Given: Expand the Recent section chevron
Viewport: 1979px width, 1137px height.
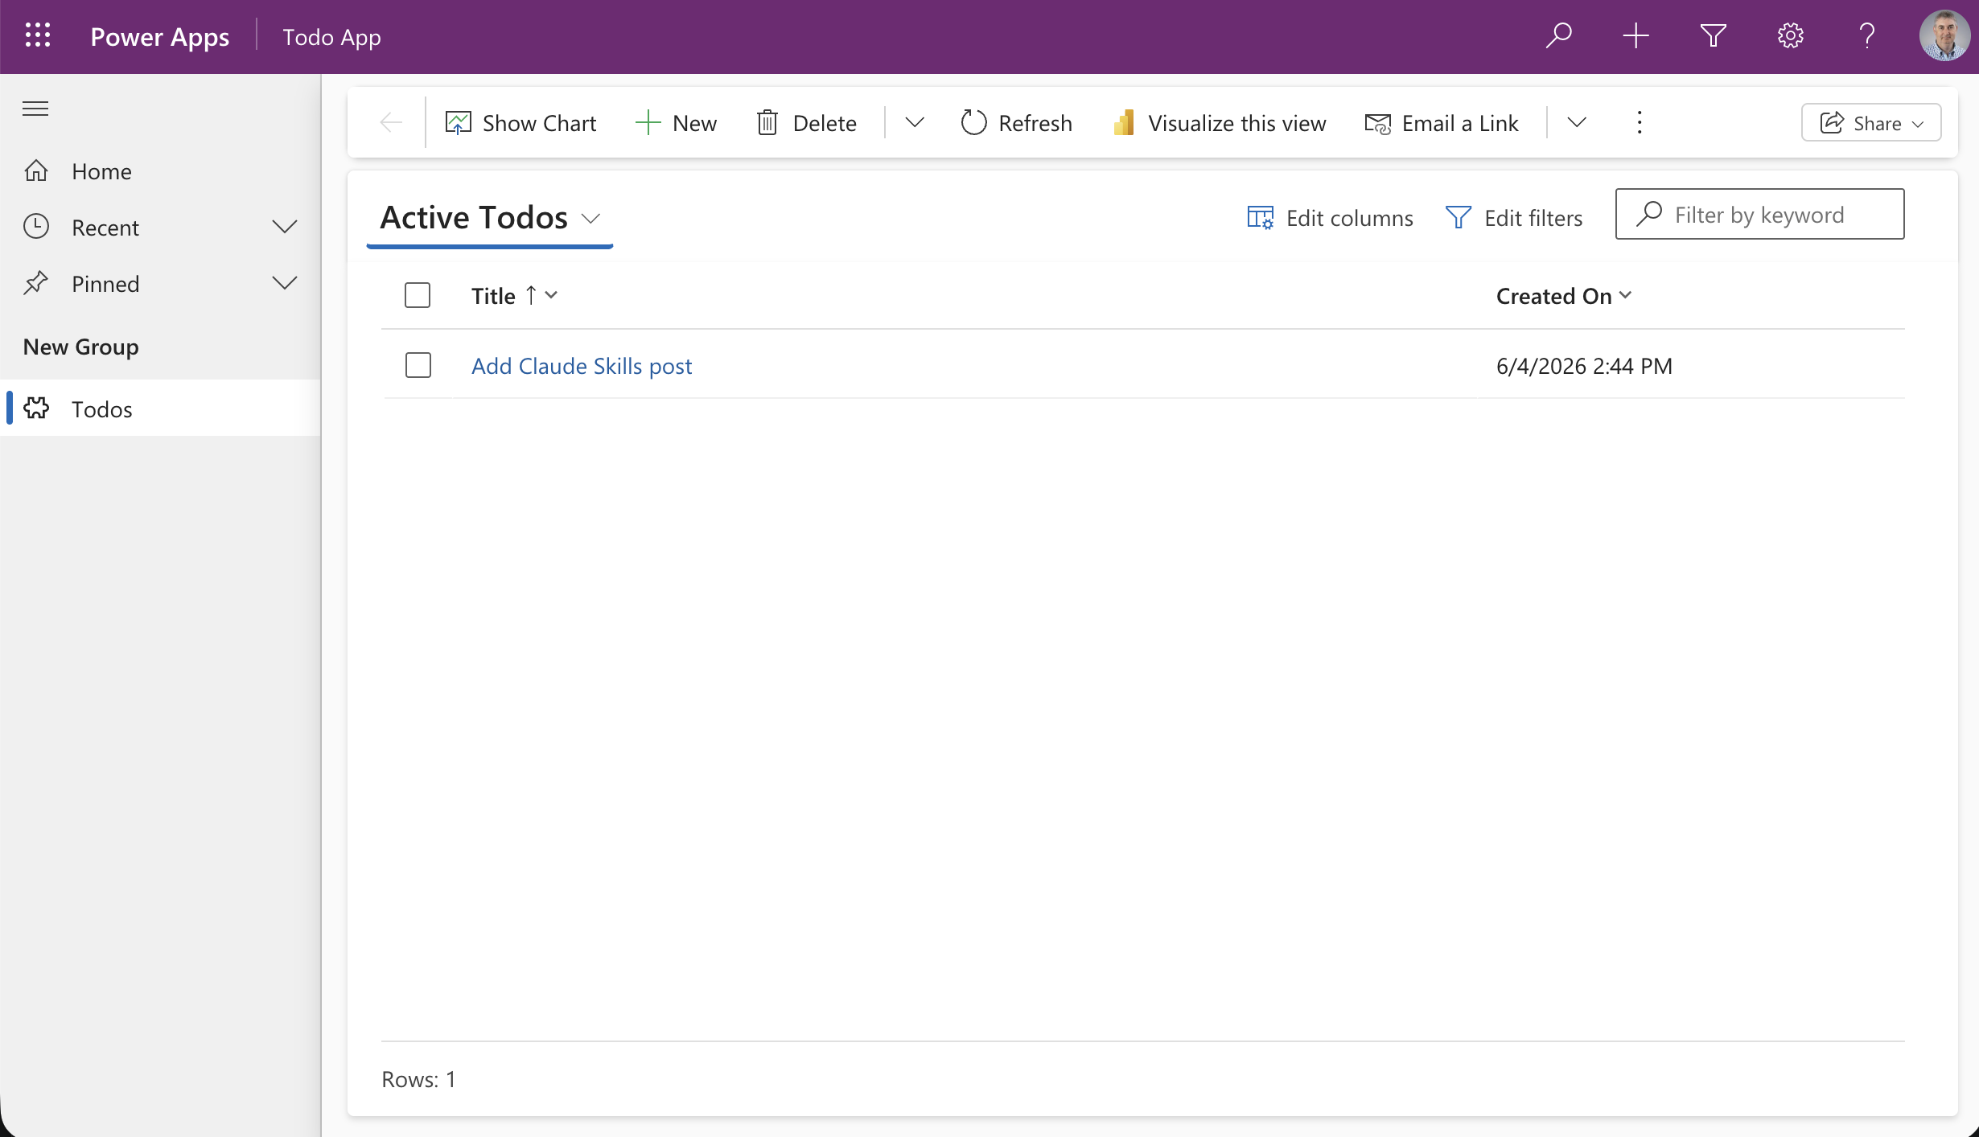Looking at the screenshot, I should click(284, 227).
